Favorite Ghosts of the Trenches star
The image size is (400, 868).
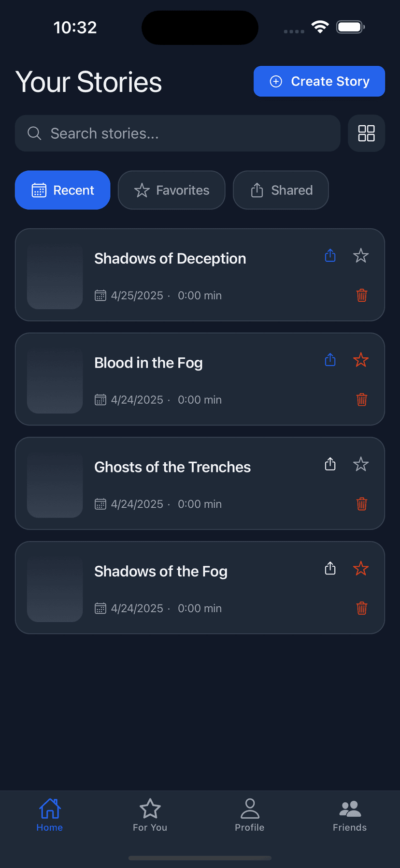[x=361, y=464]
